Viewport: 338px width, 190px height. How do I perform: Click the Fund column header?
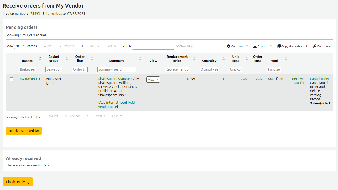tap(274, 61)
